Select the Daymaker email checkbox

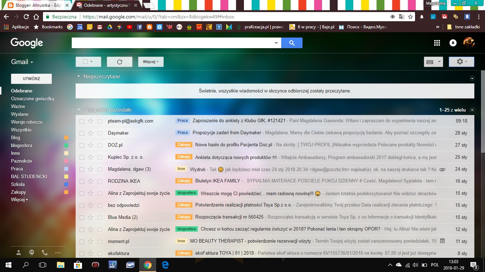tap(82, 133)
